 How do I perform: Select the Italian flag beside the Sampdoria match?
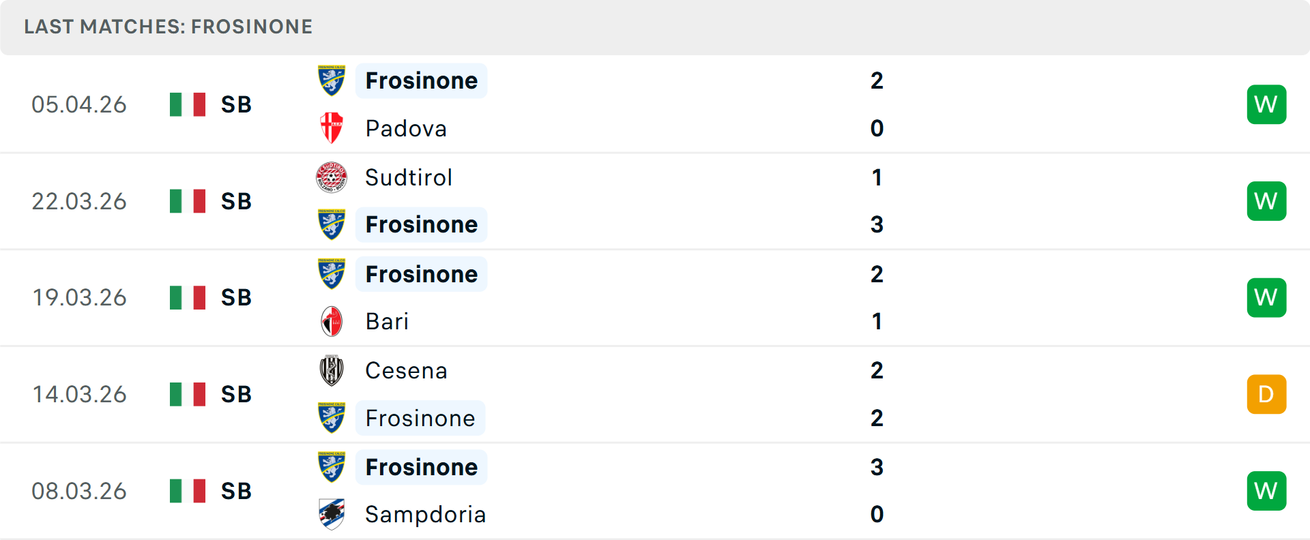[188, 490]
